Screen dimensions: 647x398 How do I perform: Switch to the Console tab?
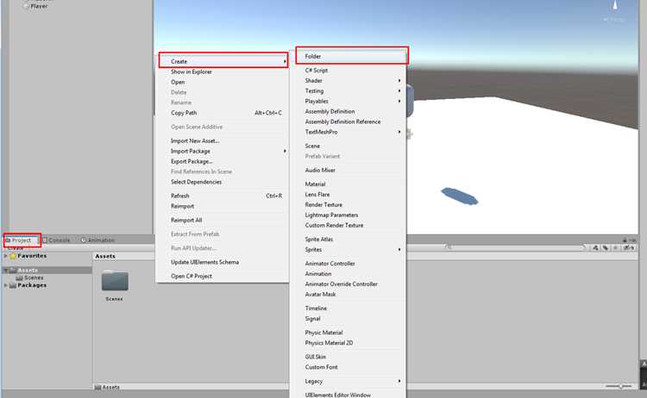[x=57, y=239]
